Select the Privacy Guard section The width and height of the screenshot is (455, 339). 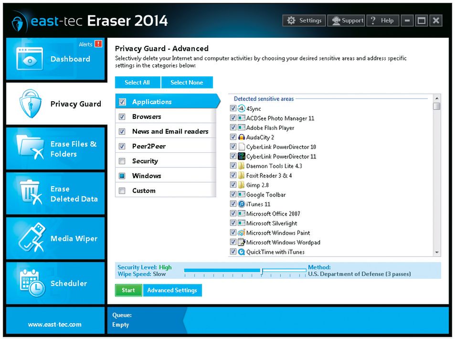57,104
